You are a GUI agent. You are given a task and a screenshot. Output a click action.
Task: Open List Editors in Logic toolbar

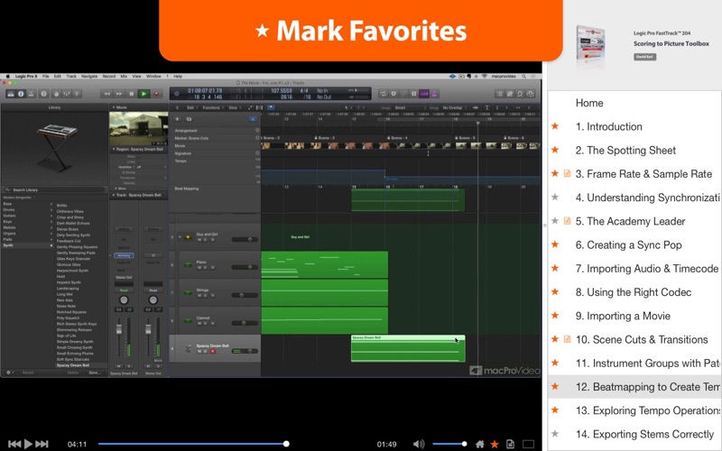(x=500, y=94)
